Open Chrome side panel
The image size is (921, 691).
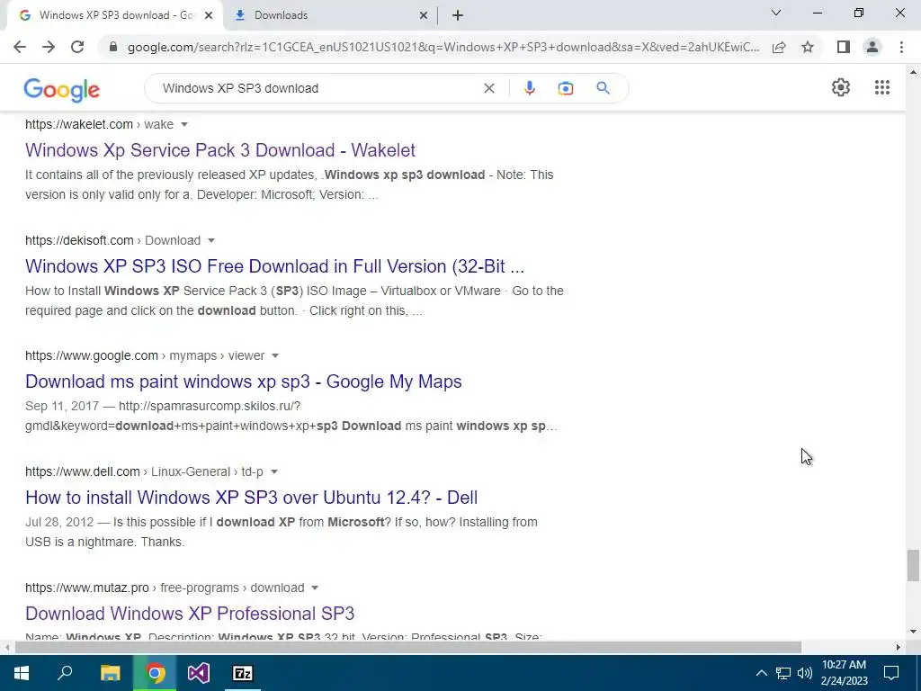click(x=844, y=47)
